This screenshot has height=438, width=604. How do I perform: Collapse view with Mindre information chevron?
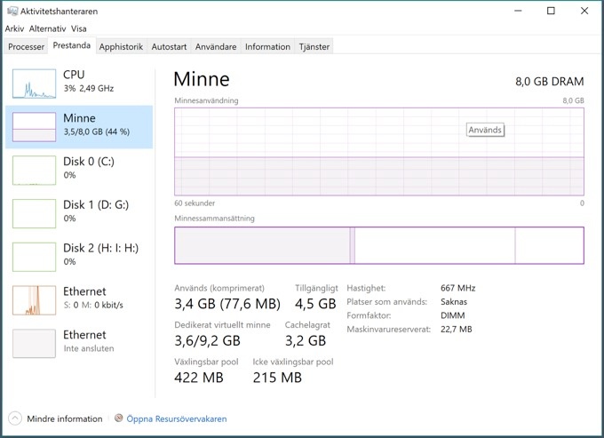[x=15, y=418]
